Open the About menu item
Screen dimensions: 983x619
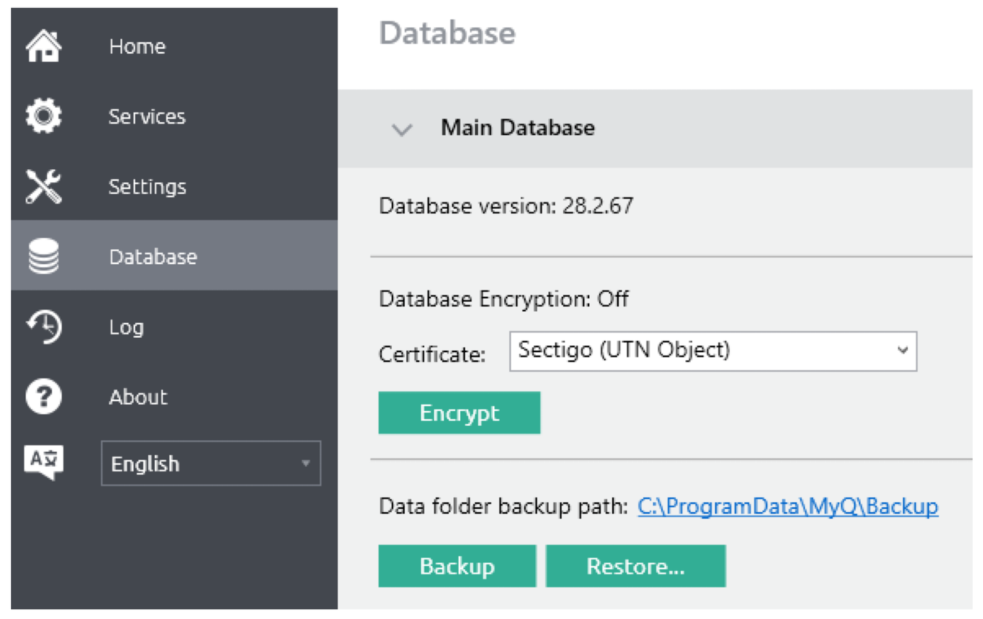tap(138, 397)
